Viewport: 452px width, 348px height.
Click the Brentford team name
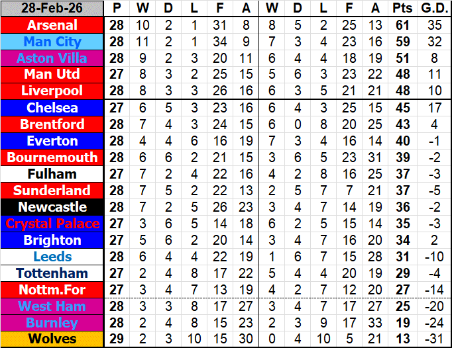click(x=52, y=124)
